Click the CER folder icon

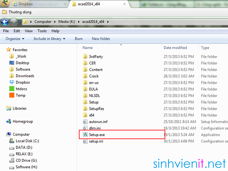(85, 63)
